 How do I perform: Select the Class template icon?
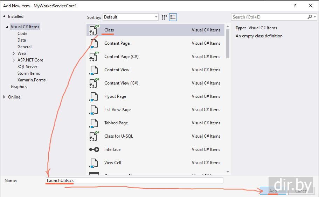(93, 30)
